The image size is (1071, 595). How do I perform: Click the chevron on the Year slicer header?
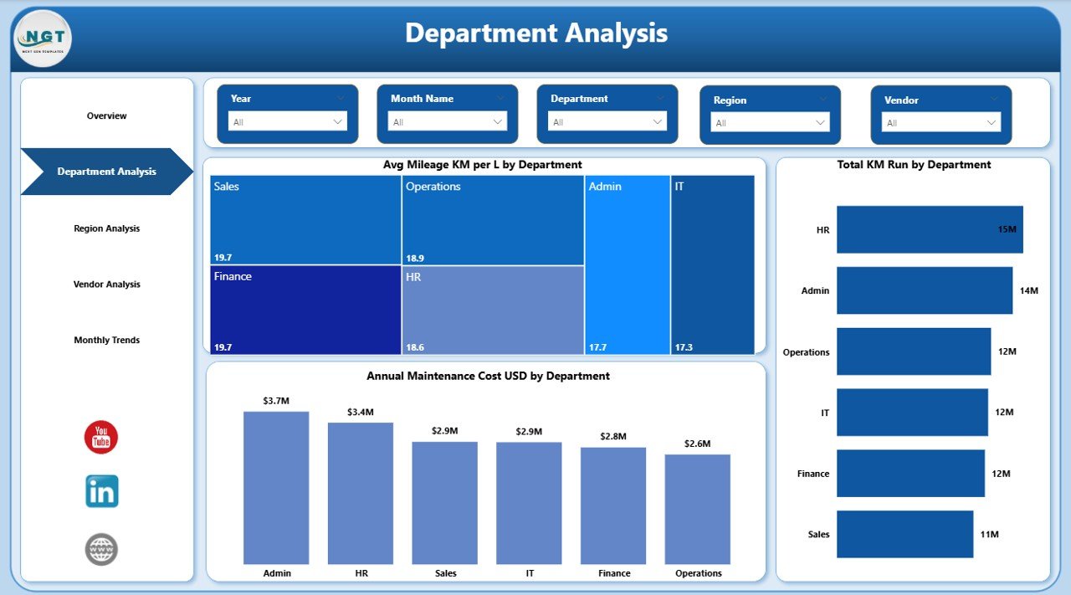click(x=341, y=99)
